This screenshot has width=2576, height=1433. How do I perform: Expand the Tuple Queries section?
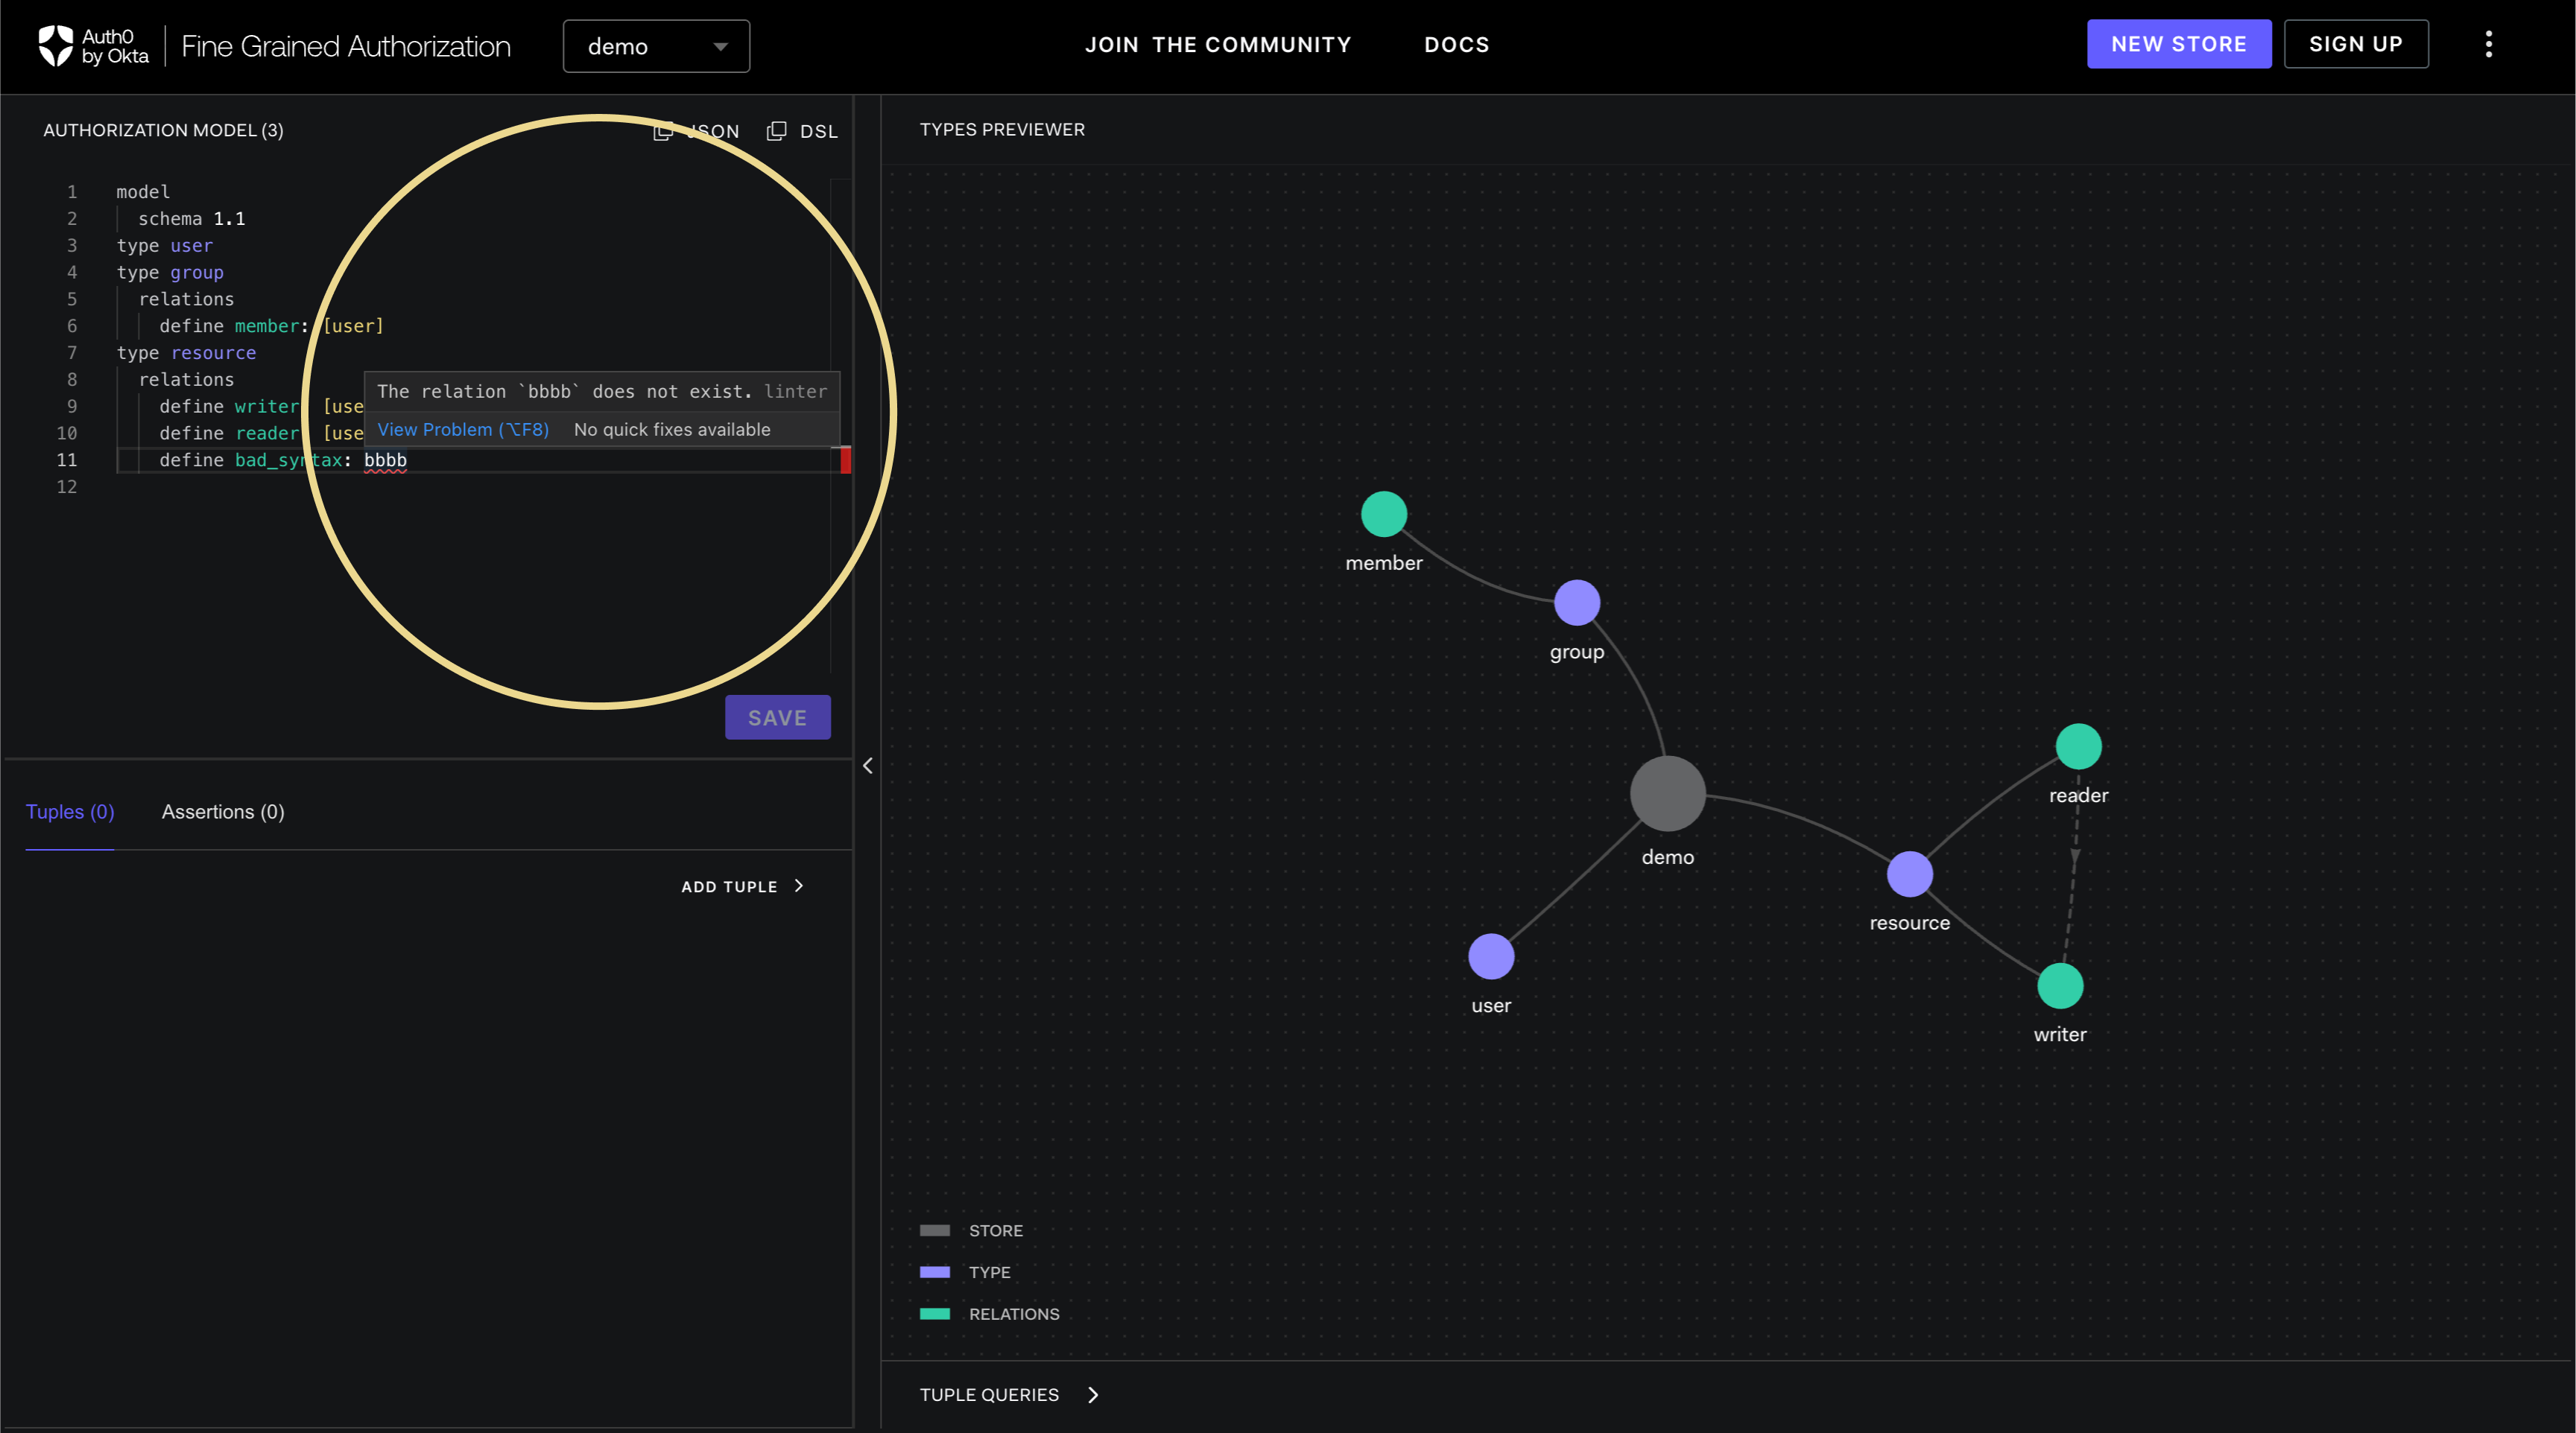1009,1395
